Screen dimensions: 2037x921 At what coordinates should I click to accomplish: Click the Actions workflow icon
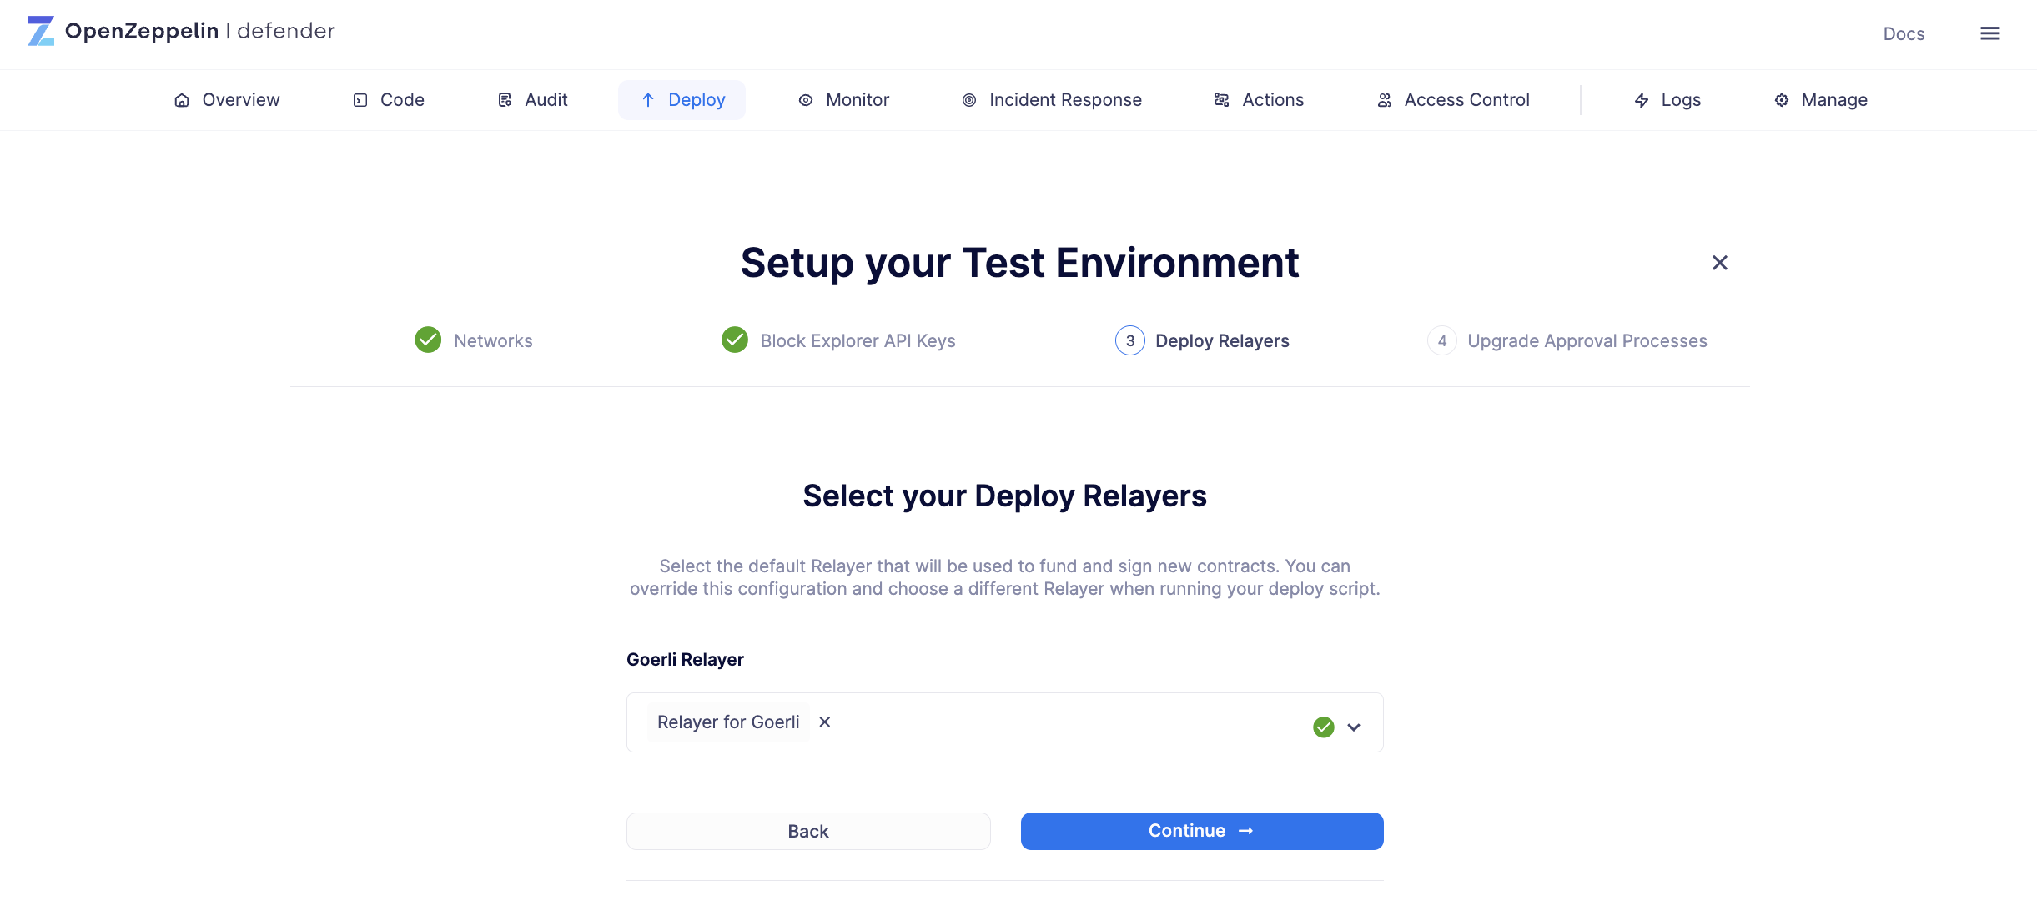1221,100
